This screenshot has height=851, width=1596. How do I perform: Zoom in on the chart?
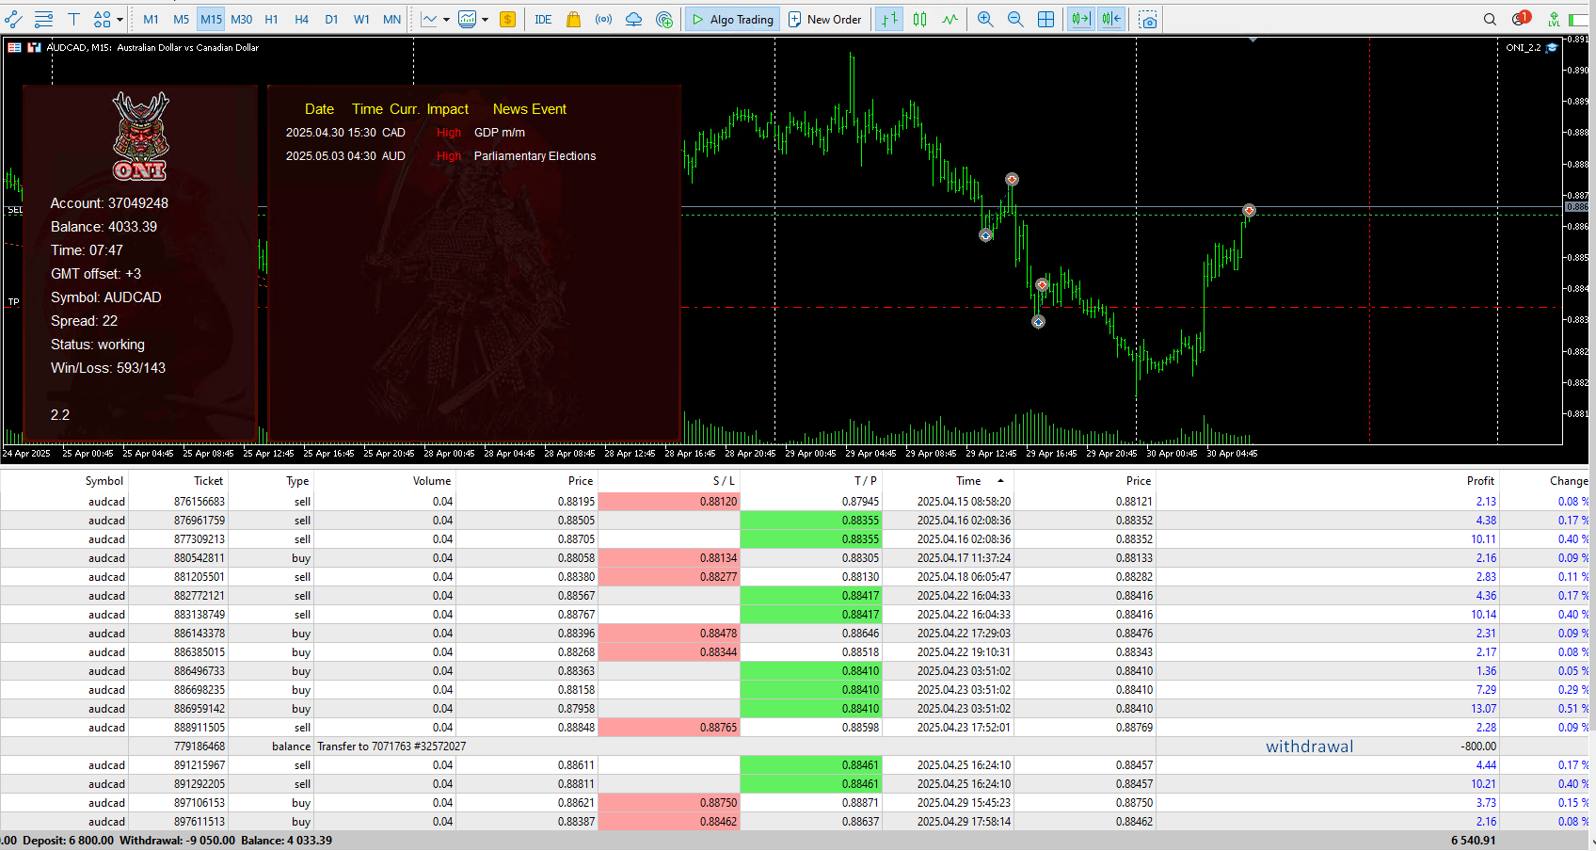click(985, 19)
